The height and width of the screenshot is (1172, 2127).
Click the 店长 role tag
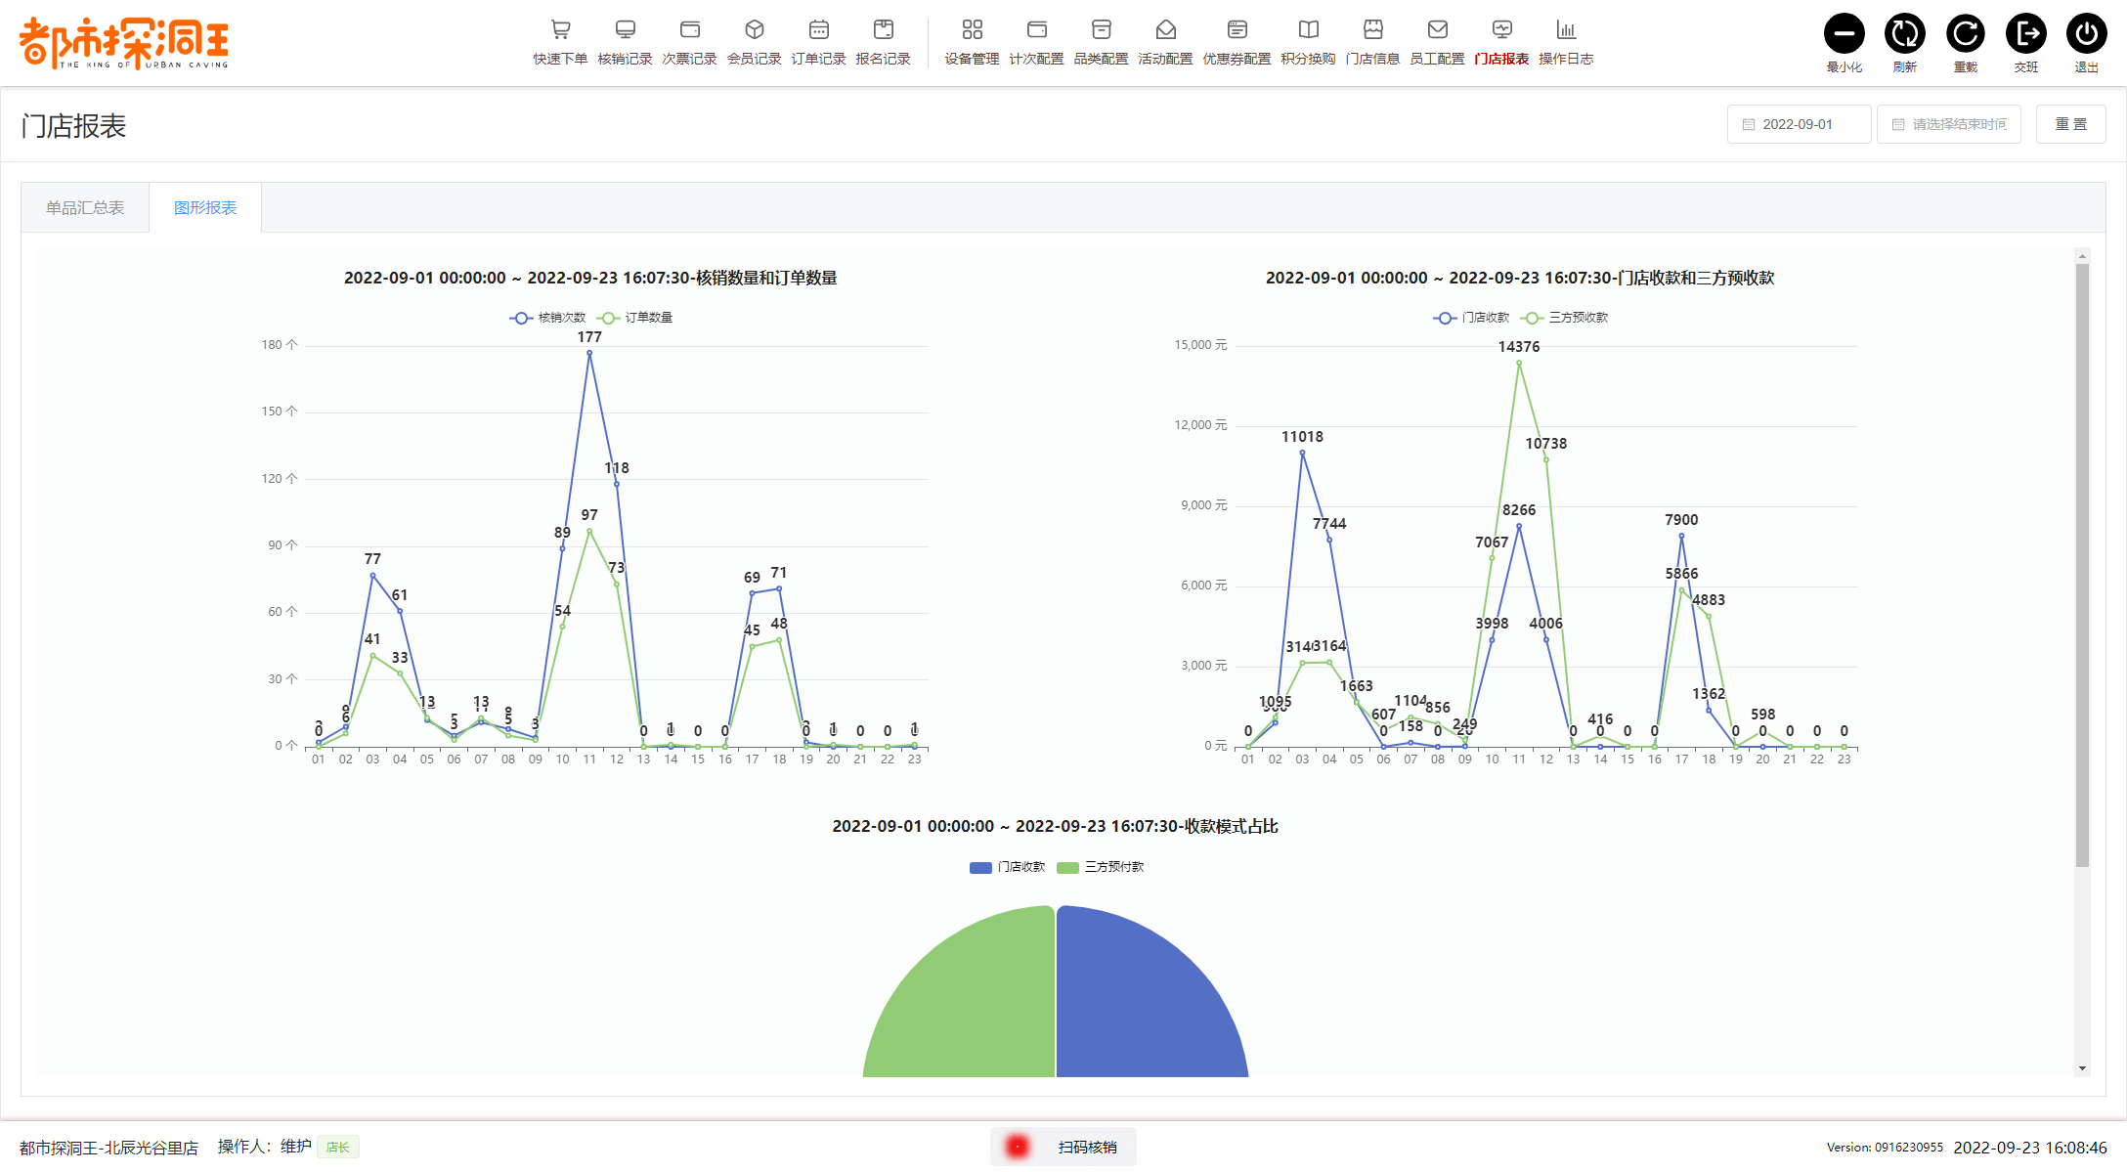338,1147
